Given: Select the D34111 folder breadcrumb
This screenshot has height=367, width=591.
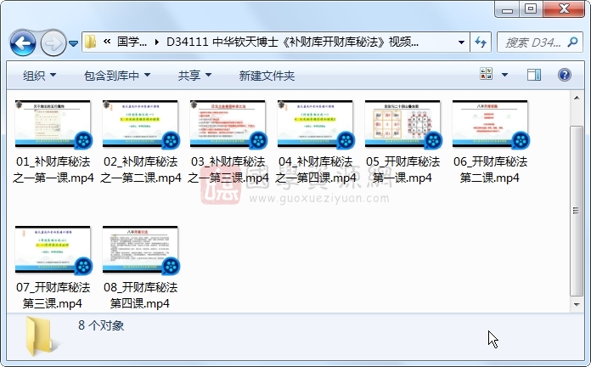Looking at the screenshot, I should [x=292, y=42].
